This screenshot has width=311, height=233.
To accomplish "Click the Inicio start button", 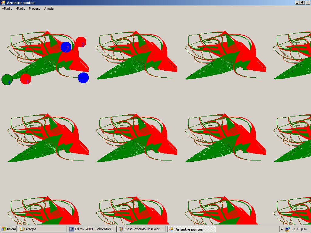I will 9,229.
